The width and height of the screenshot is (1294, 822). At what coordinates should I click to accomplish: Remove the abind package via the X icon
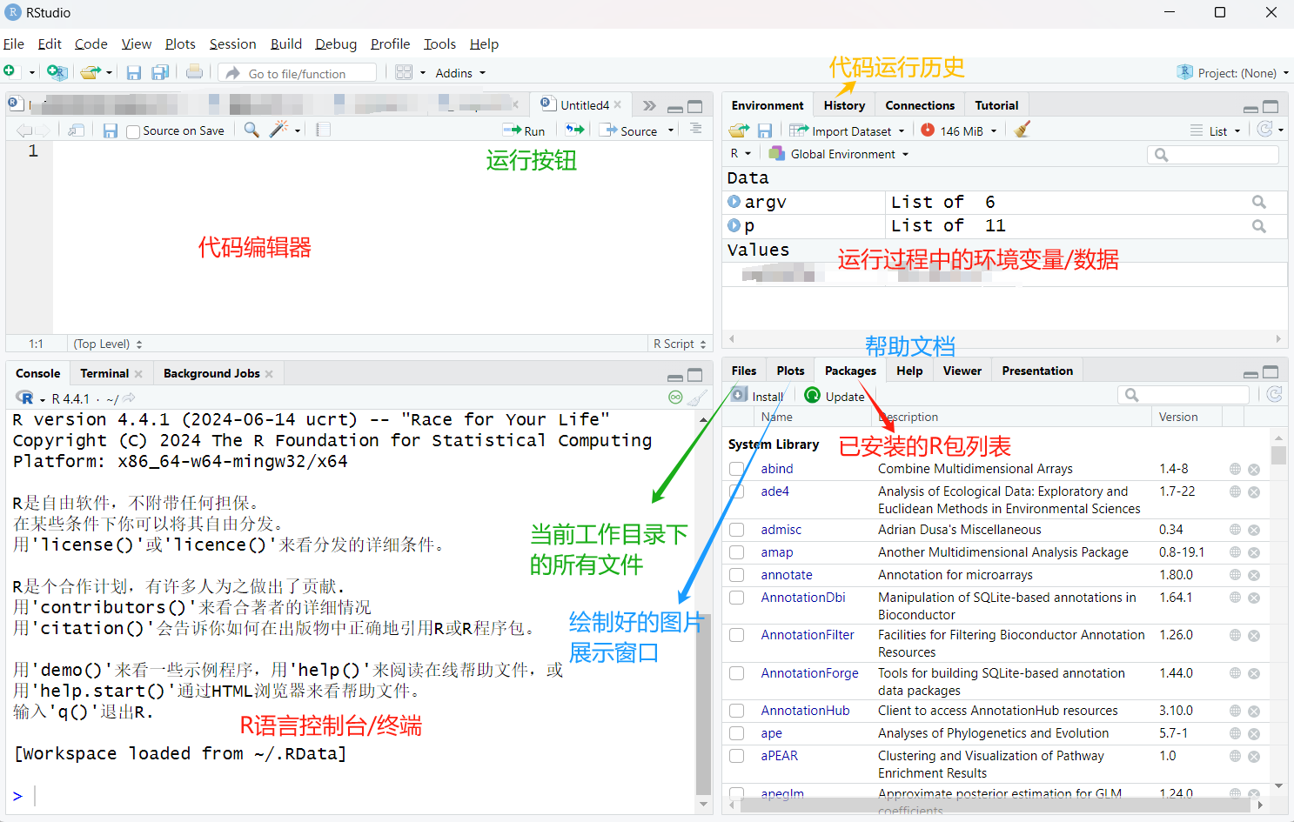coord(1254,470)
